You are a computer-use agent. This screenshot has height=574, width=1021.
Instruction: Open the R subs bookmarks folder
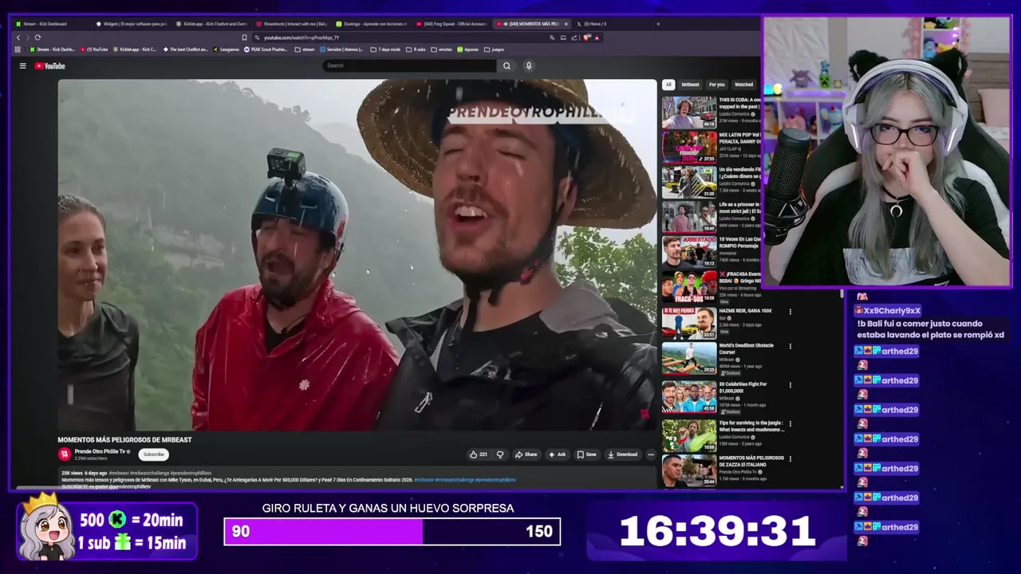click(x=416, y=49)
